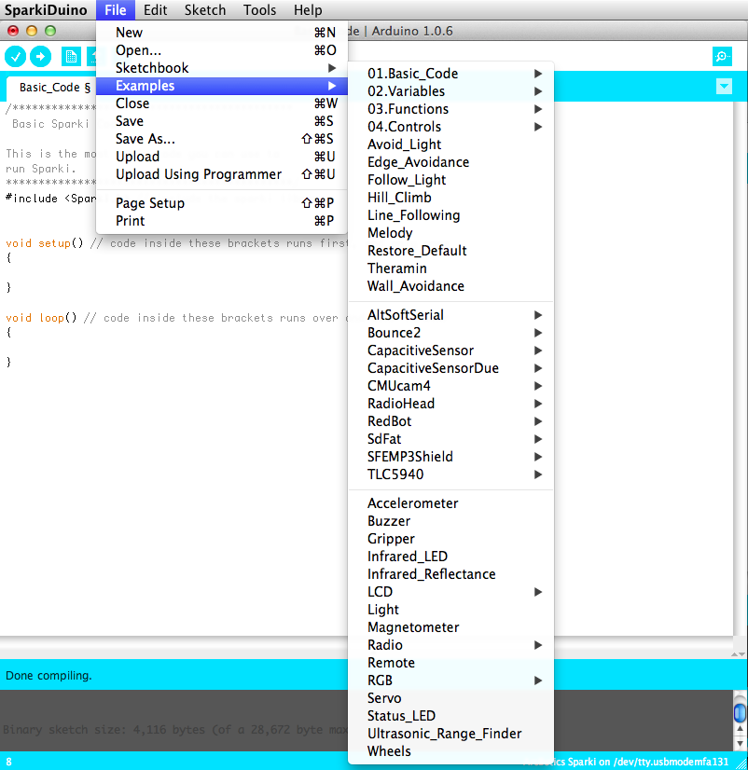Open the Magnetometer example
Screen dimensions: 748x770
click(451, 626)
